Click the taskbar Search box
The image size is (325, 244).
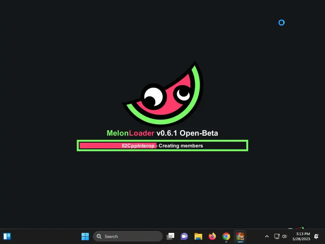pyautogui.click(x=128, y=236)
